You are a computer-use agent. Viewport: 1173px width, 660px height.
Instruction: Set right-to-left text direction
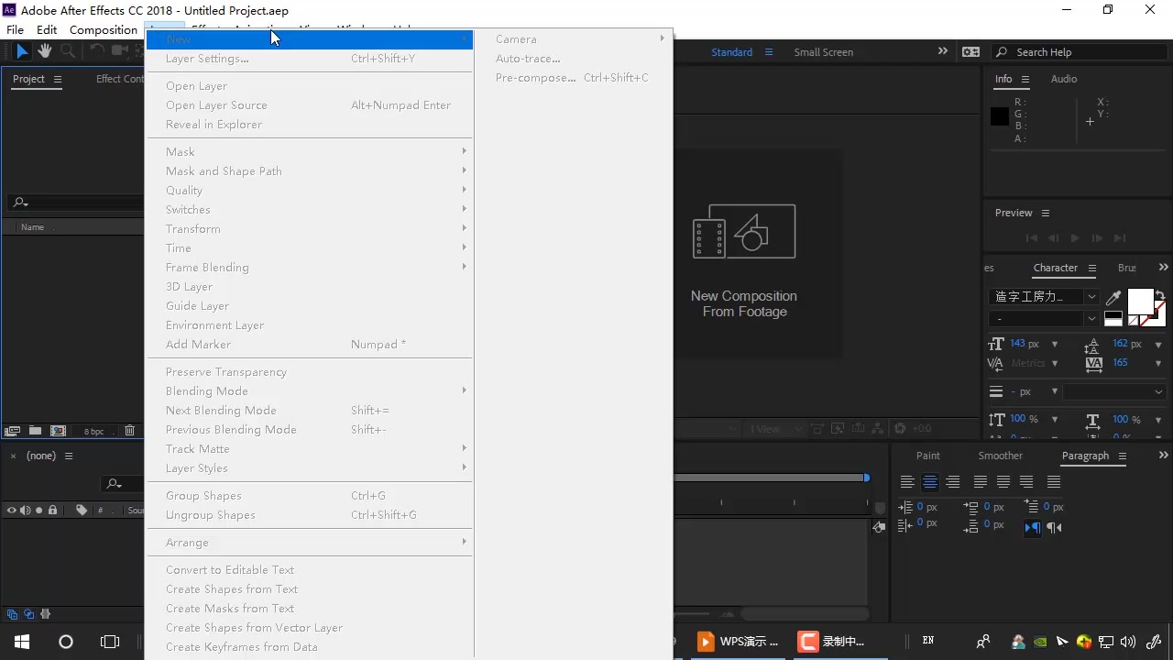click(1054, 527)
